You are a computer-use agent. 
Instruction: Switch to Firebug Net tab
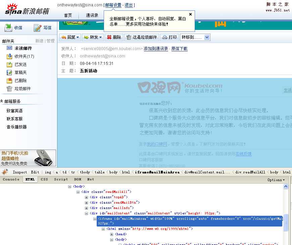tap(91, 179)
